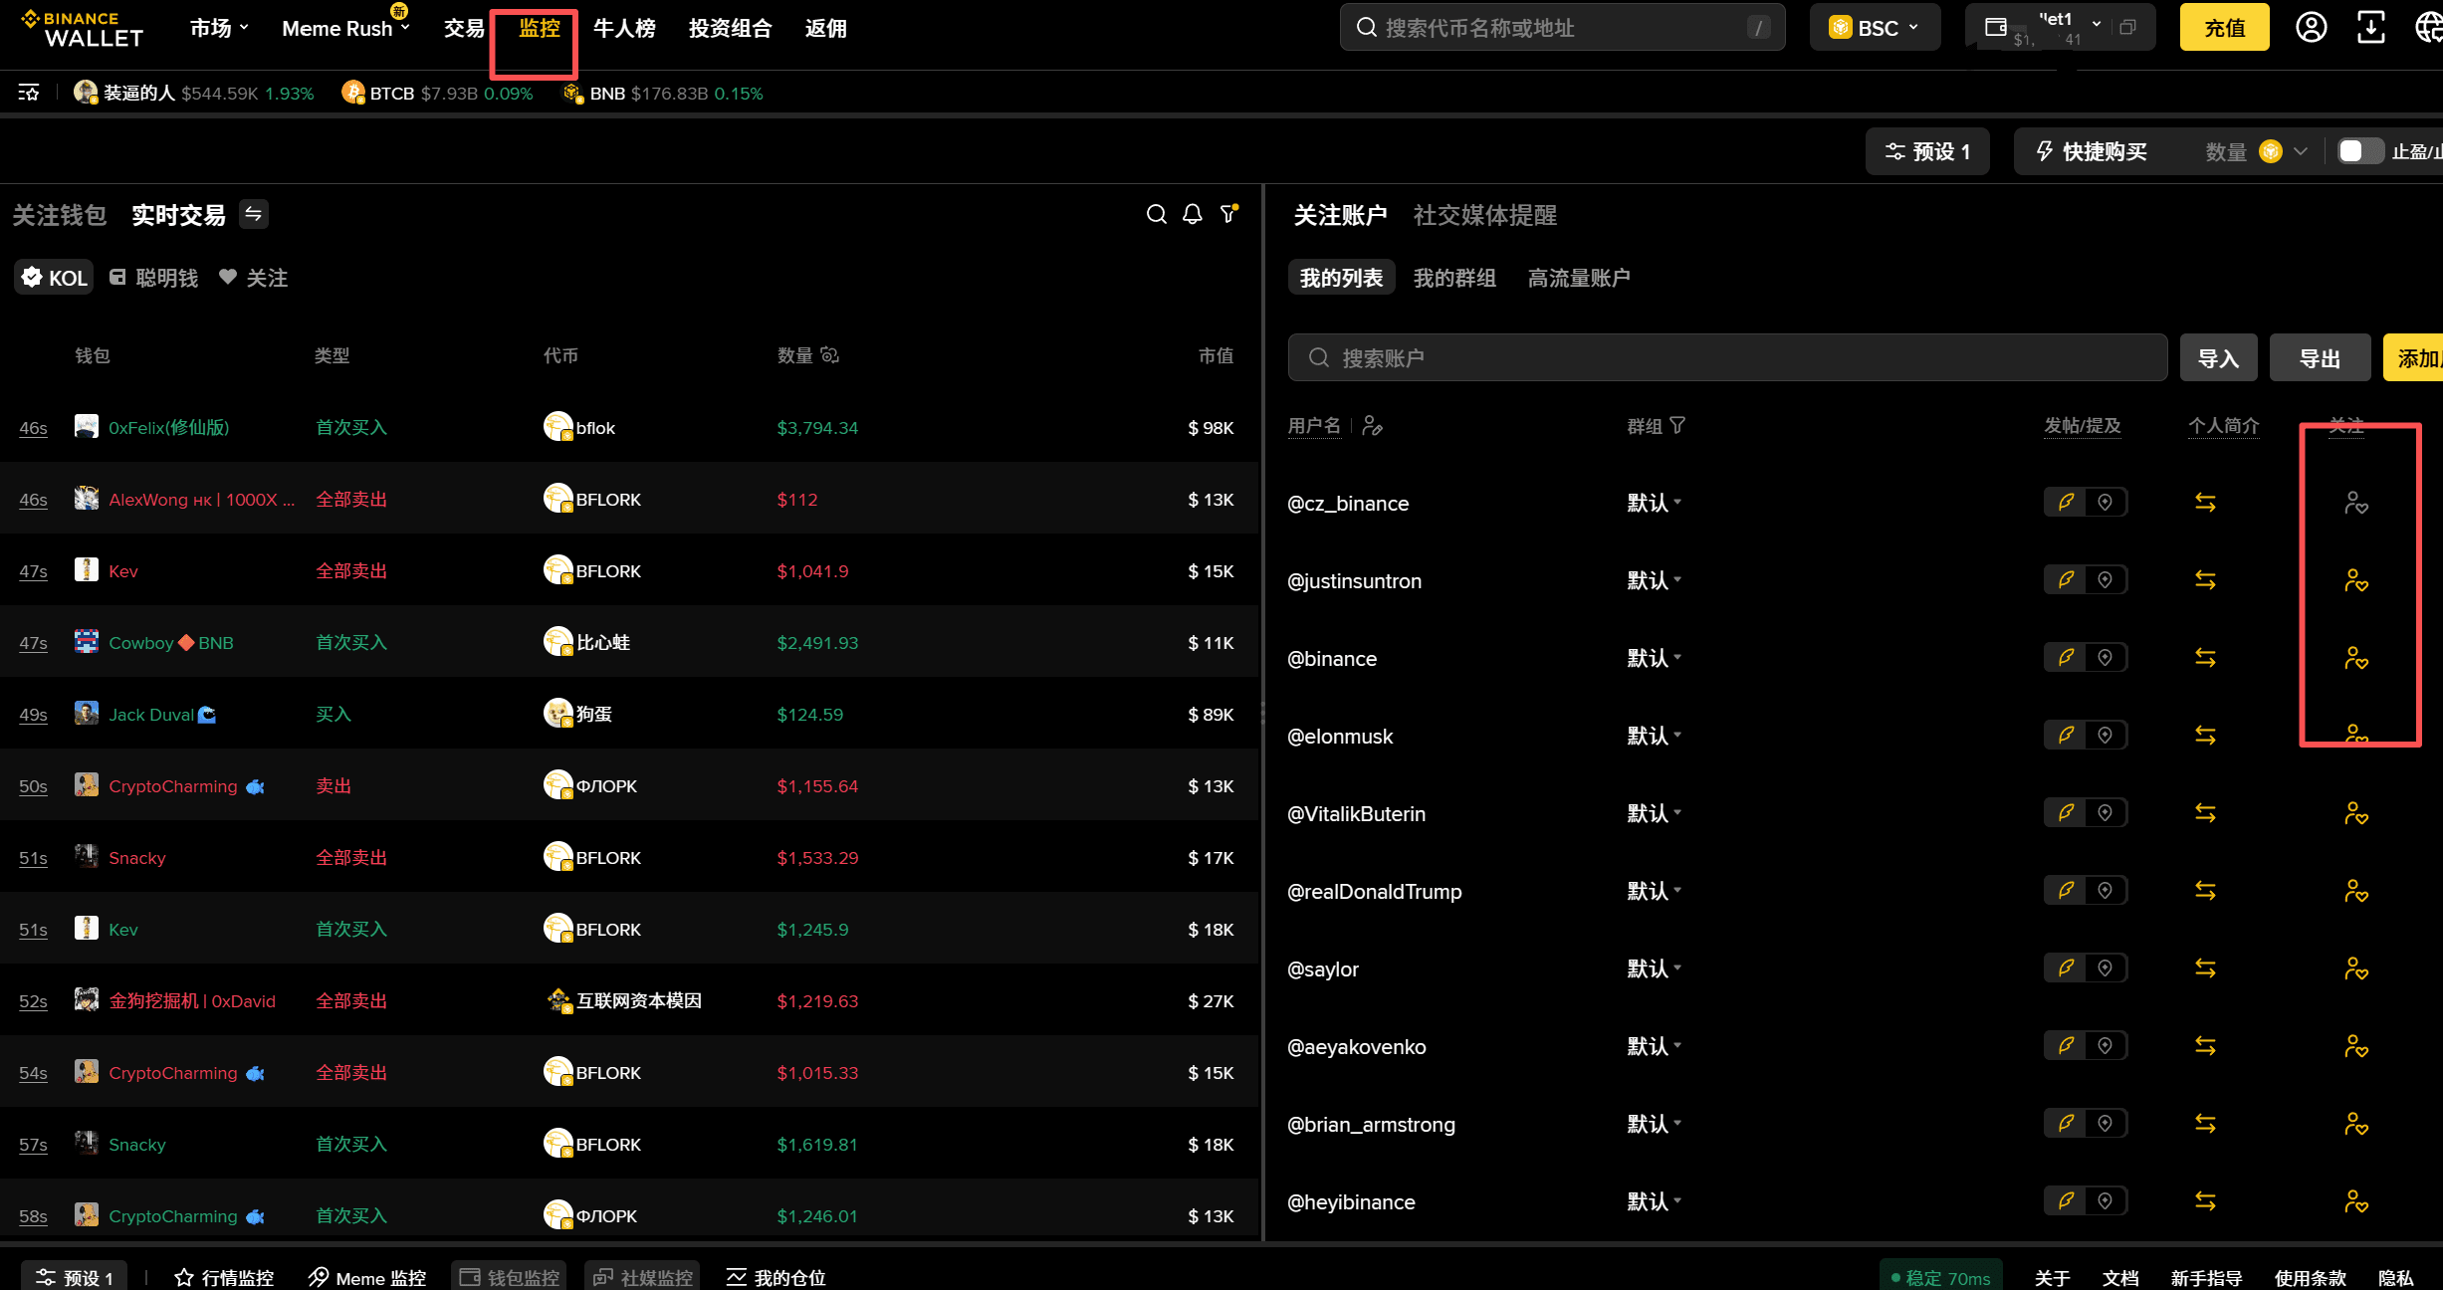This screenshot has width=2443, height=1290.
Task: Click the download app icon in header
Action: tap(2370, 27)
